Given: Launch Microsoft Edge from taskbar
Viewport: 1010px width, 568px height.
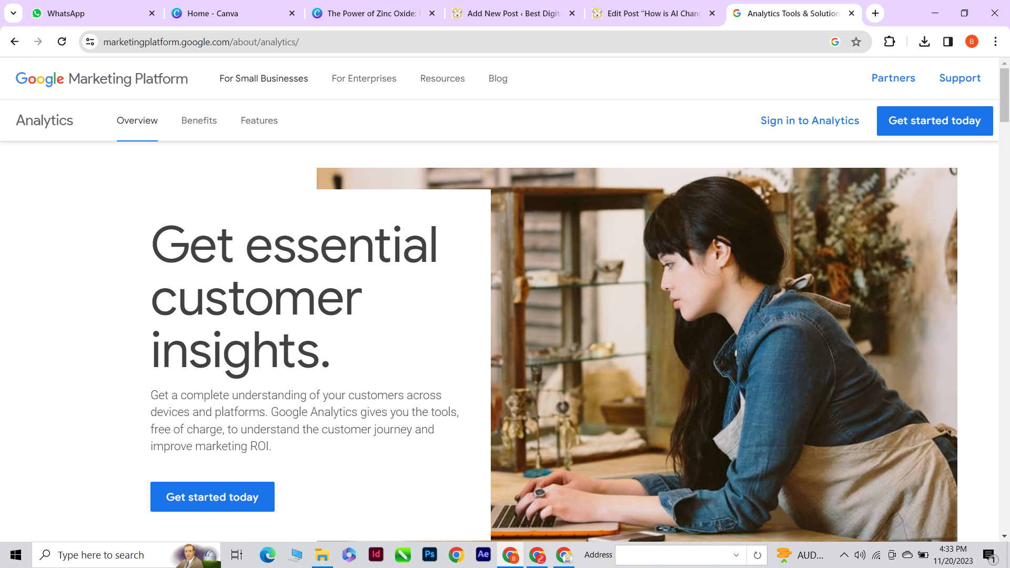Looking at the screenshot, I should click(x=267, y=555).
